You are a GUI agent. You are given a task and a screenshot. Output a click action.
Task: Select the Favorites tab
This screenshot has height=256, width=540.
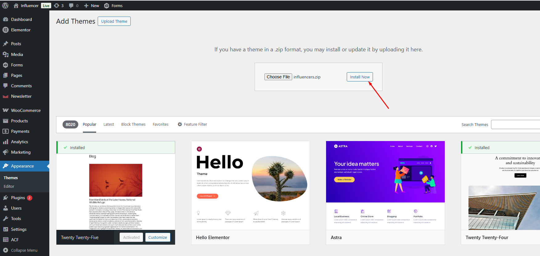point(160,124)
